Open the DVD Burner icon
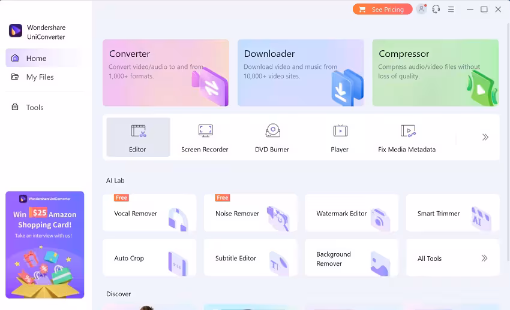The height and width of the screenshot is (310, 510). [x=273, y=130]
